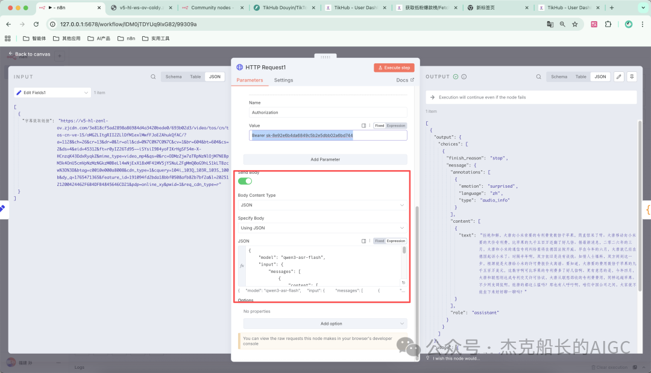The width and height of the screenshot is (651, 373).
Task: Click the JSON editor vertical scrollbar
Action: tap(404, 250)
